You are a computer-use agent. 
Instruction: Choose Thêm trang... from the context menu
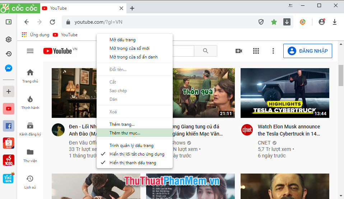tap(135, 124)
